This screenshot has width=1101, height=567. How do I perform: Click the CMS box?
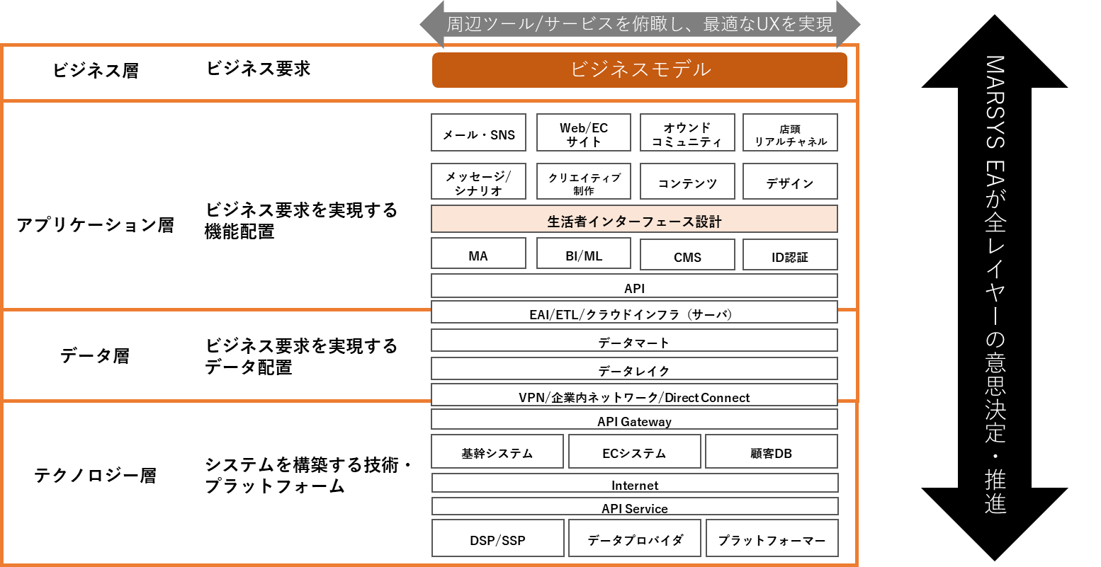click(687, 256)
